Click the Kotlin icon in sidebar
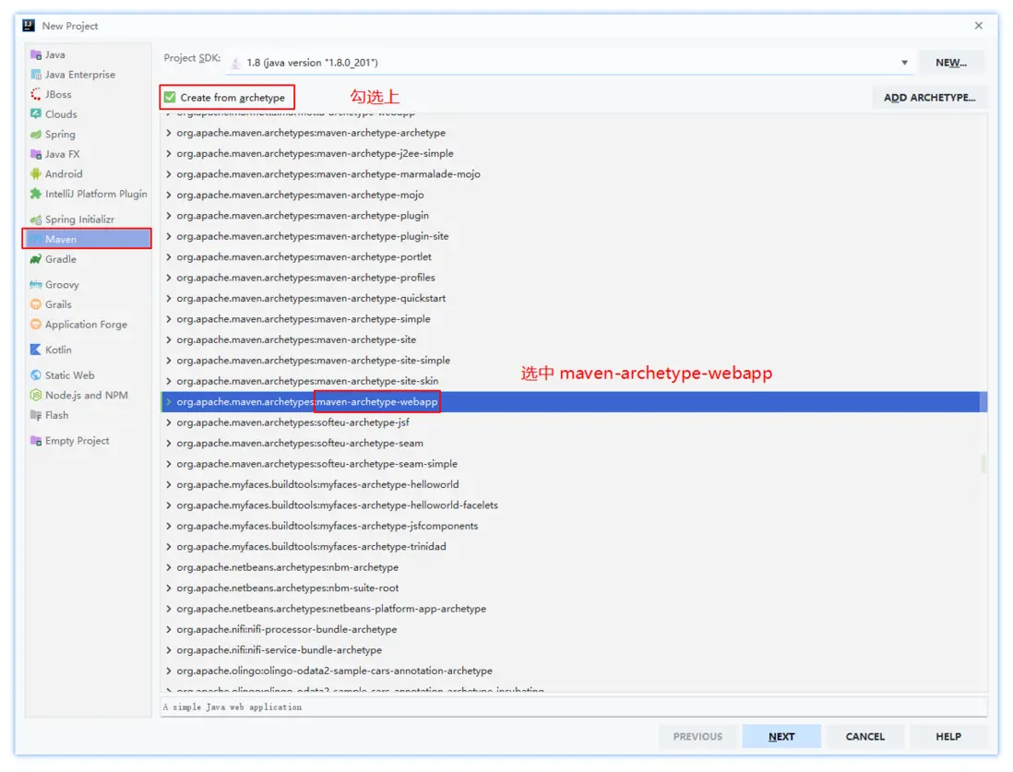This screenshot has width=1013, height=772. (36, 350)
